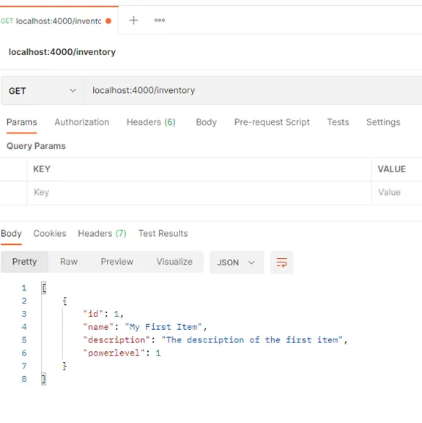Image resolution: width=422 pixels, height=423 pixels.
Task: Open the request Body tab
Action: click(x=207, y=122)
